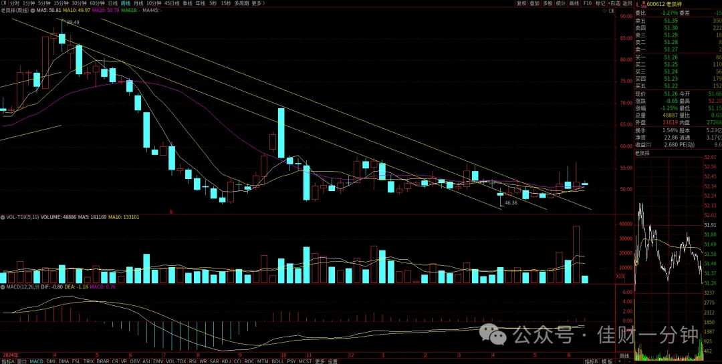Click the 10 month marker on the timeline
Viewport: 722px width, 364px height.
283,355
